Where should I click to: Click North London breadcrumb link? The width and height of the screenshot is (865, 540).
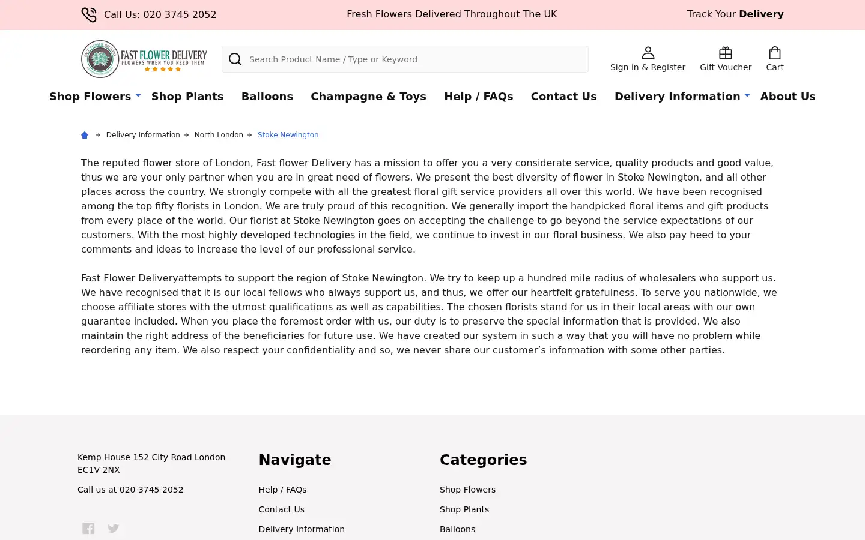coord(219,135)
